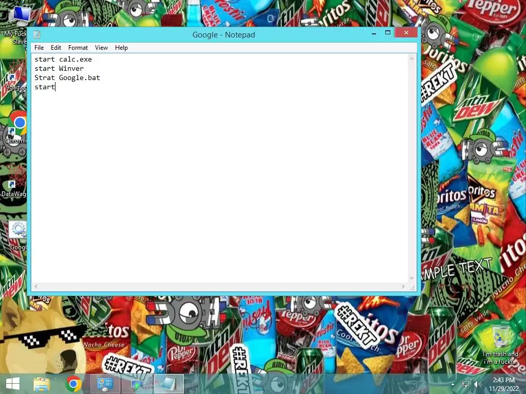The image size is (526, 394).
Task: Click horizontal scrollbar right arrow in Notepad
Action: click(403, 286)
